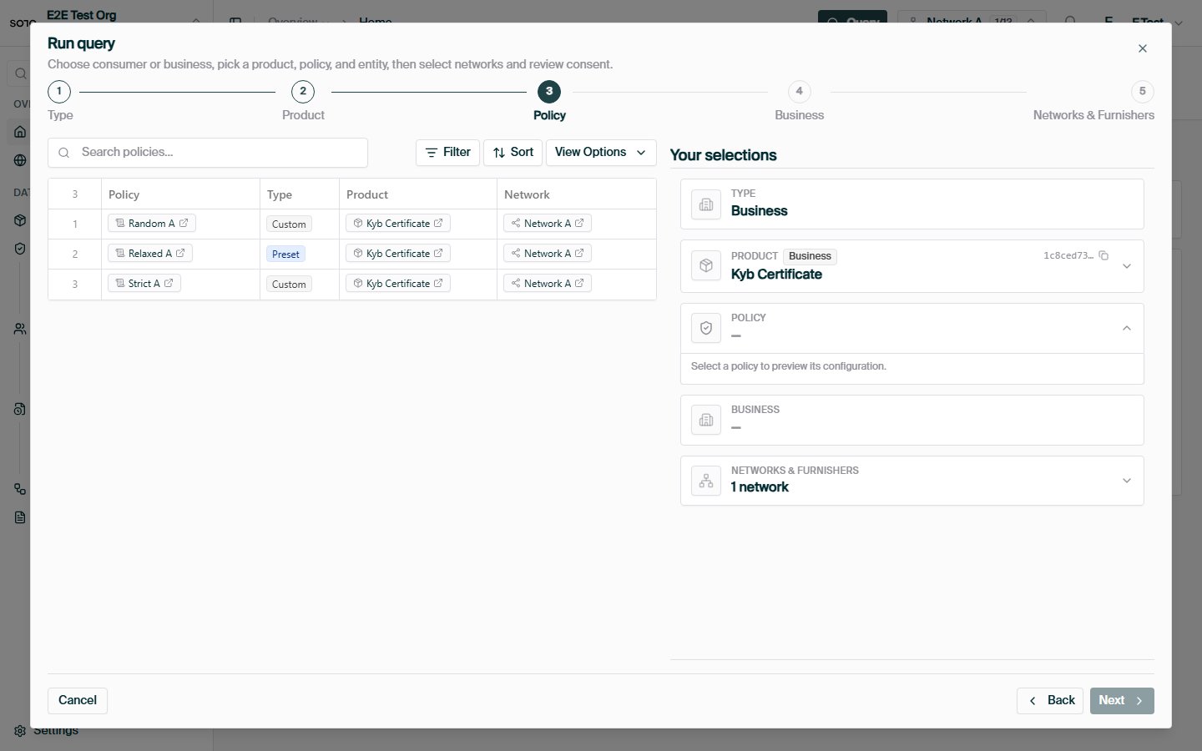
Task: Click the Product cube icon in selections
Action: click(706, 266)
